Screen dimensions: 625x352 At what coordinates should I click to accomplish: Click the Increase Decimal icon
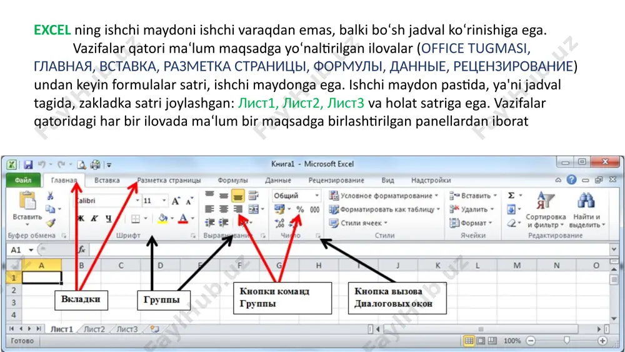279,223
